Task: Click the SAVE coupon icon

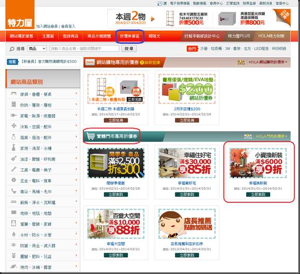Action: point(90,62)
